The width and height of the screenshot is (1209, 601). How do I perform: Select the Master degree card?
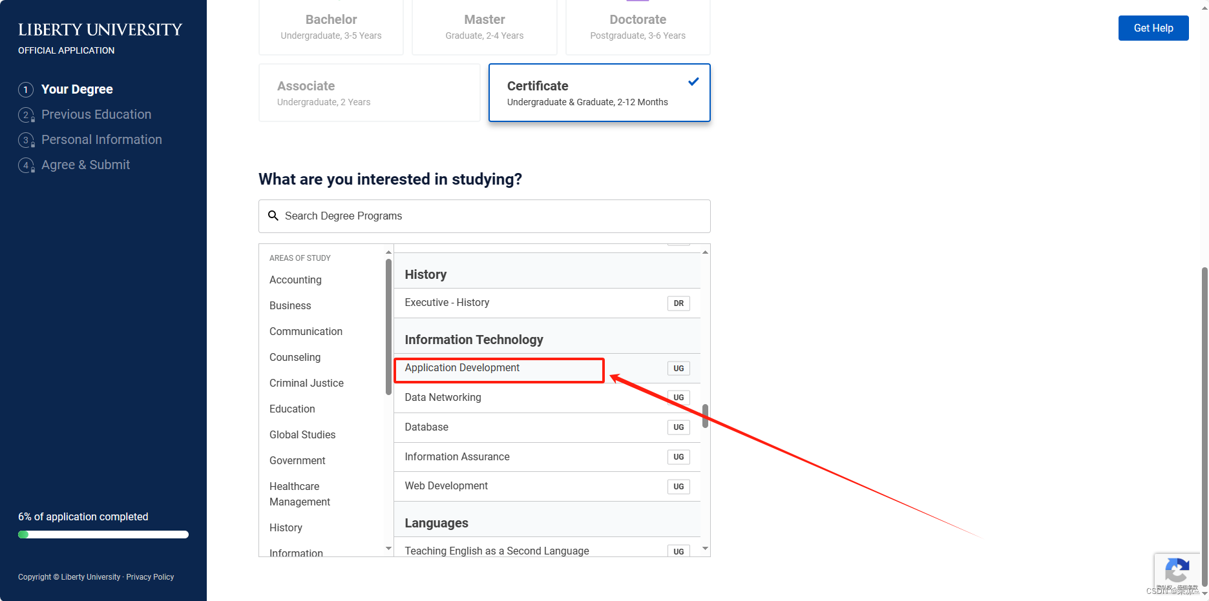[485, 27]
